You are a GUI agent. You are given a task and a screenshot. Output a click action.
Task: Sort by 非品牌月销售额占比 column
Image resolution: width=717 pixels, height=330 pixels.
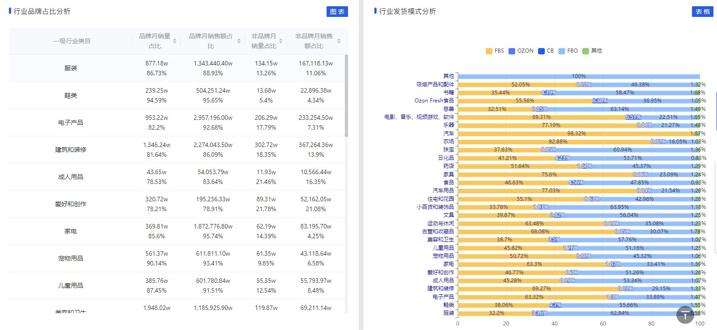339,41
